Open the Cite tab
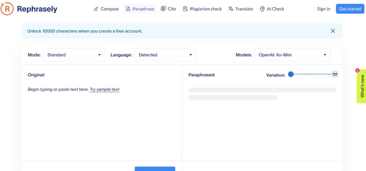Screen dimensions: 366x171 (x=168, y=9)
